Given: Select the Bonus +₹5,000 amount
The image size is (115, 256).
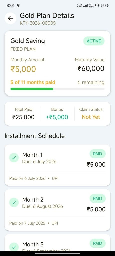Looking at the screenshot, I should pos(57,117).
